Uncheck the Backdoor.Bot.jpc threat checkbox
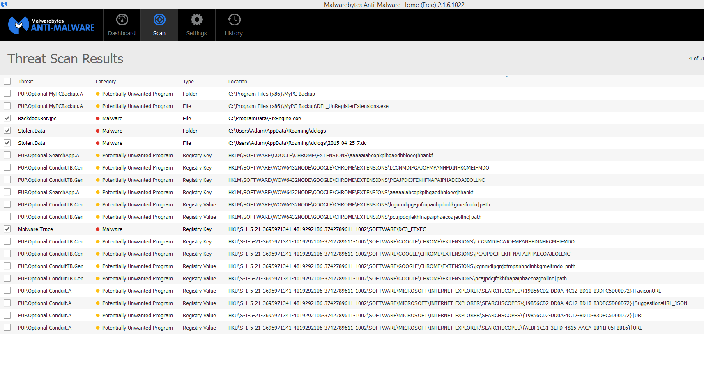 7,118
